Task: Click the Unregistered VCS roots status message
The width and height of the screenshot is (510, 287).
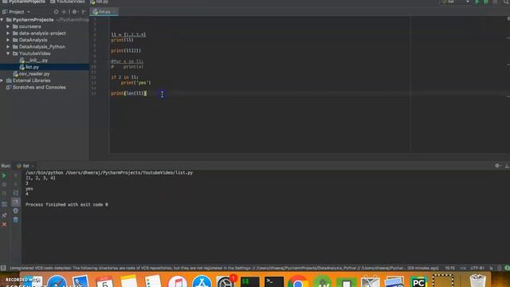Action: point(224,268)
